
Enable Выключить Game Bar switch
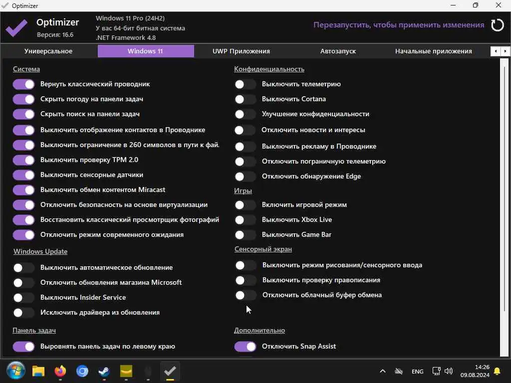coord(245,235)
